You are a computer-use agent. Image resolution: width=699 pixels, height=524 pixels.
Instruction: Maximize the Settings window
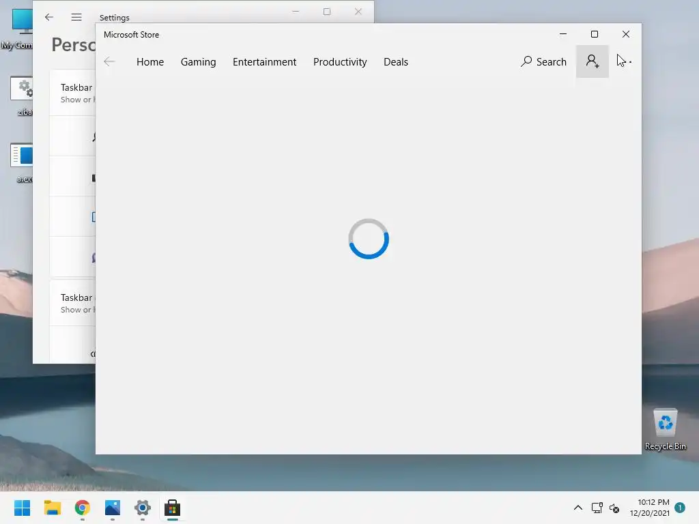pyautogui.click(x=327, y=12)
